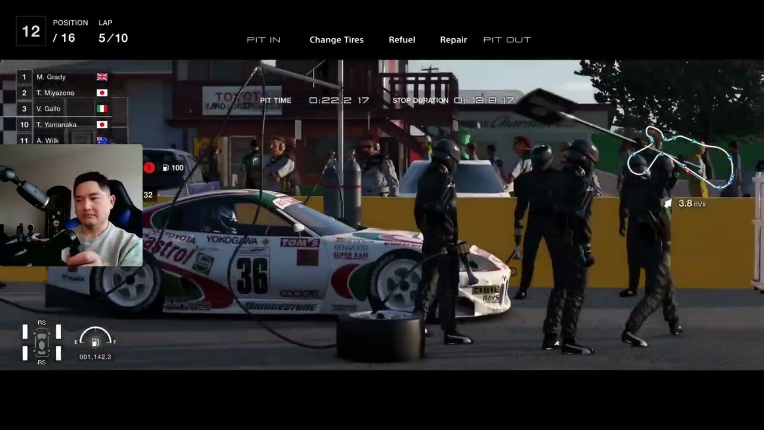This screenshot has height=430, width=764.
Task: Click the odometer reading 001,142.3
Action: coord(95,357)
